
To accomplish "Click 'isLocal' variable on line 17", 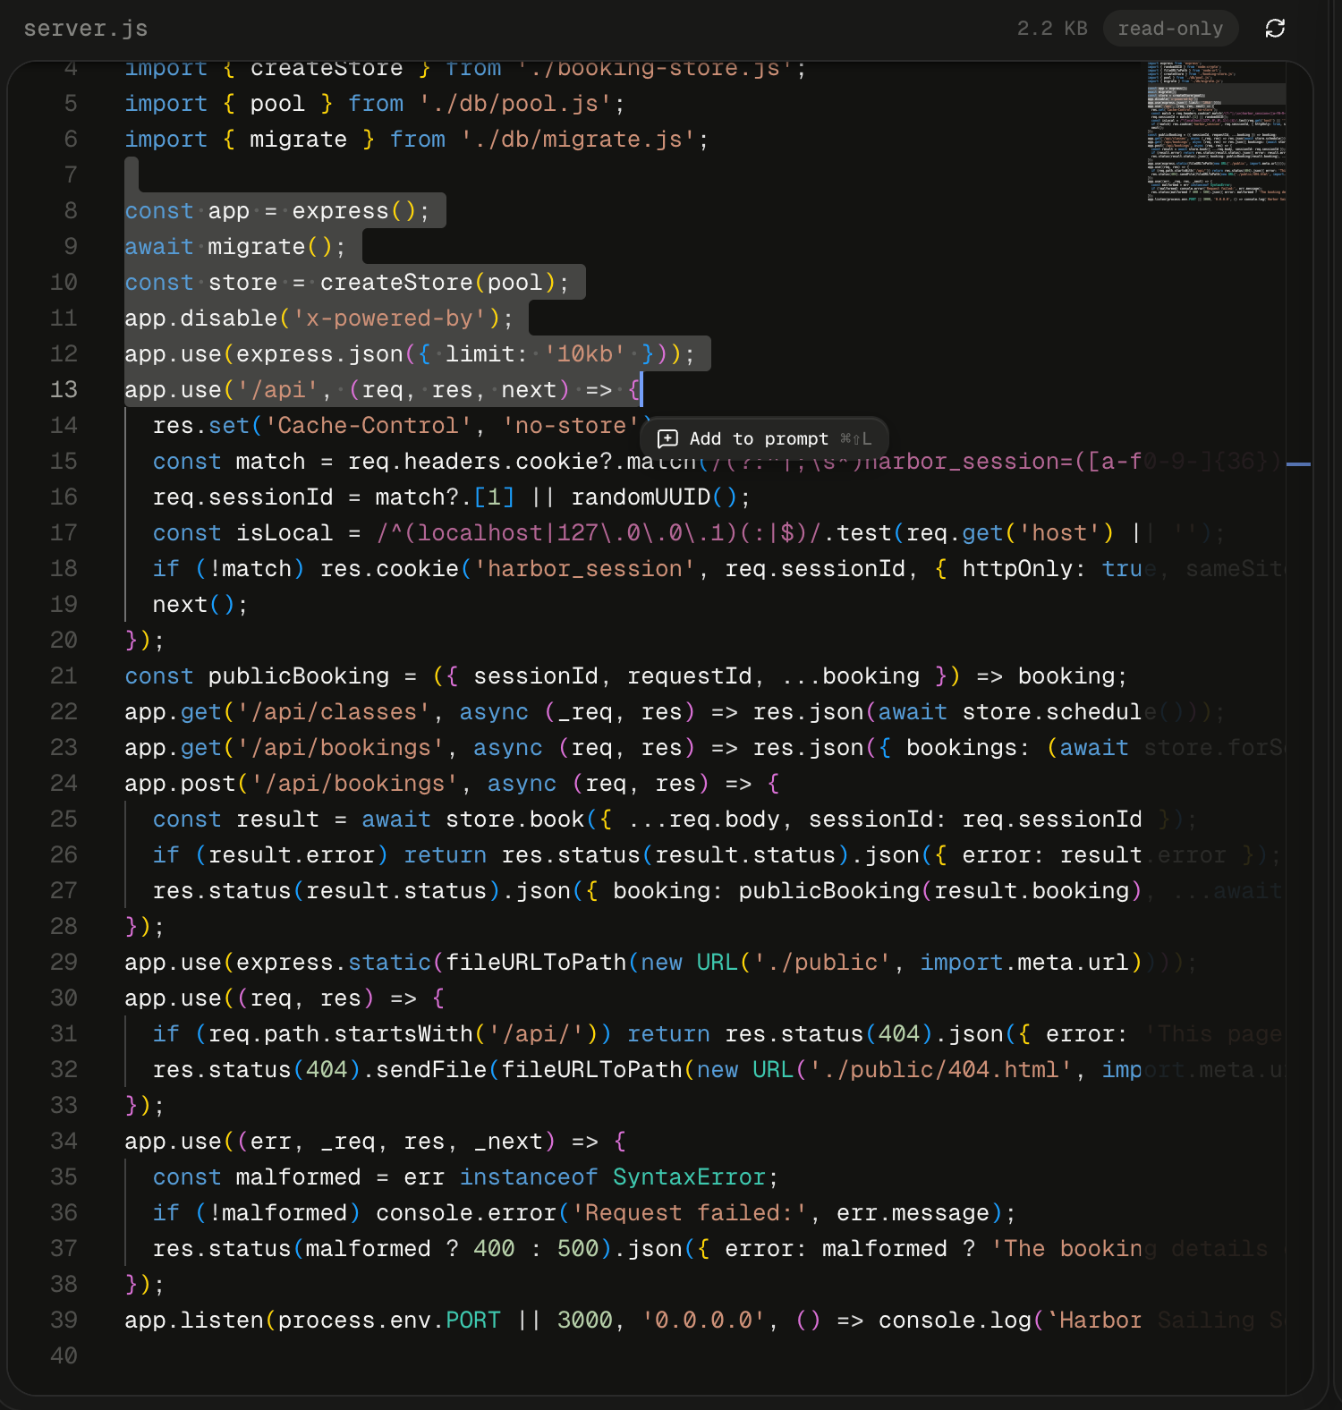I will click(285, 533).
